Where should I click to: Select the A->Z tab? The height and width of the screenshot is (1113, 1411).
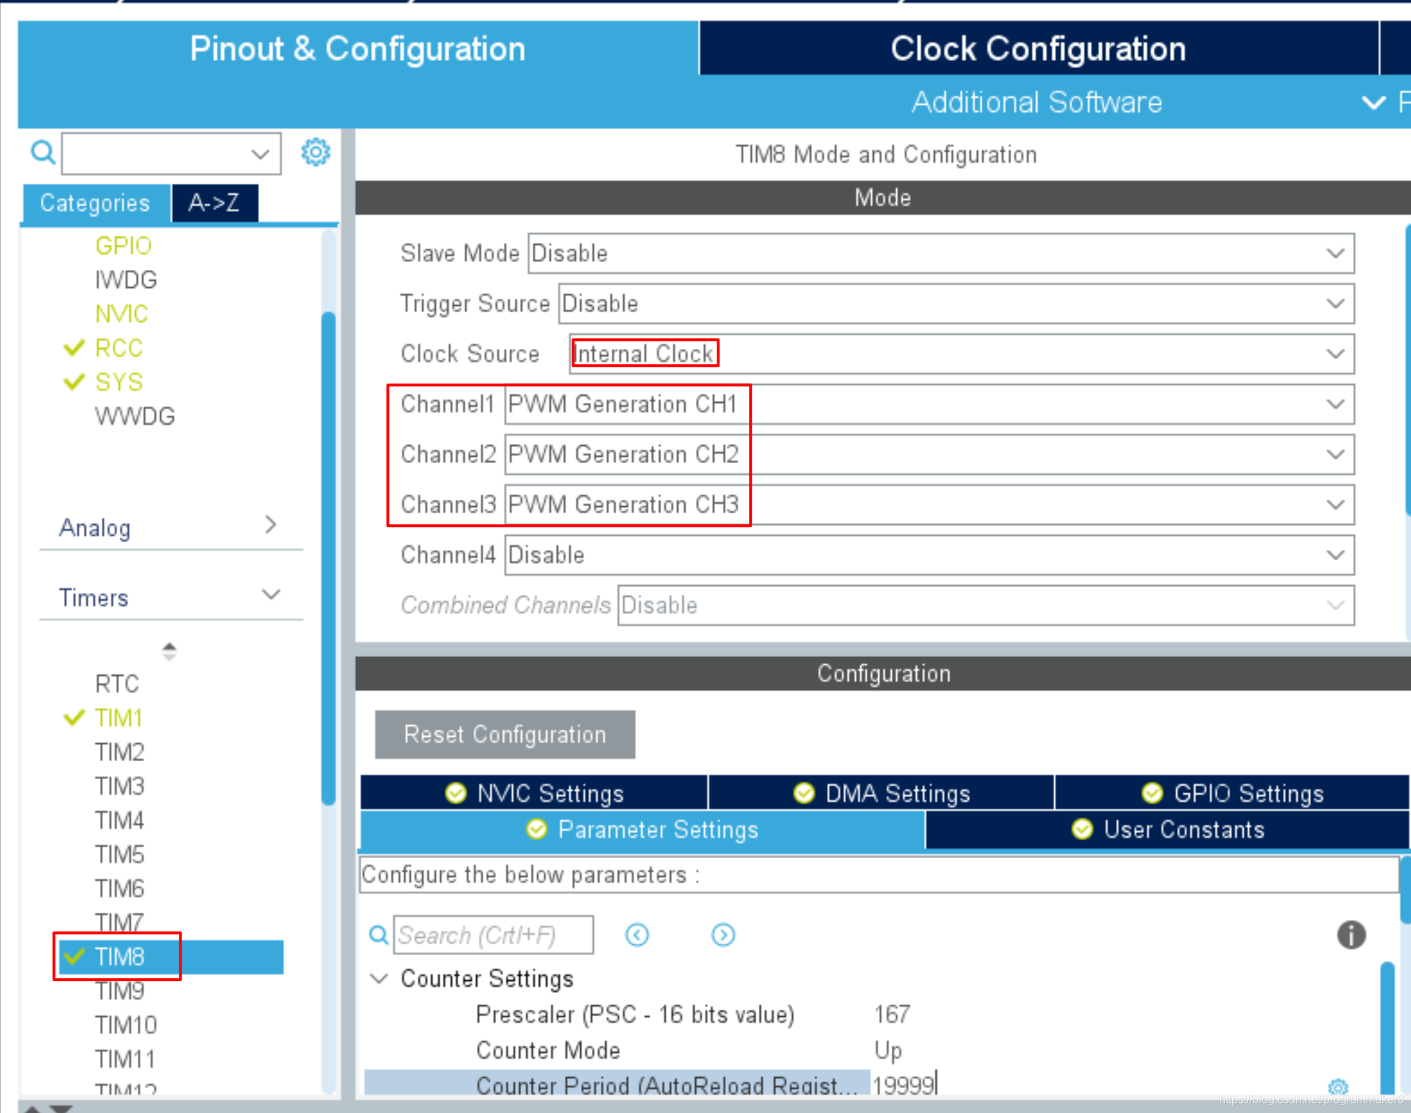pyautogui.click(x=214, y=203)
